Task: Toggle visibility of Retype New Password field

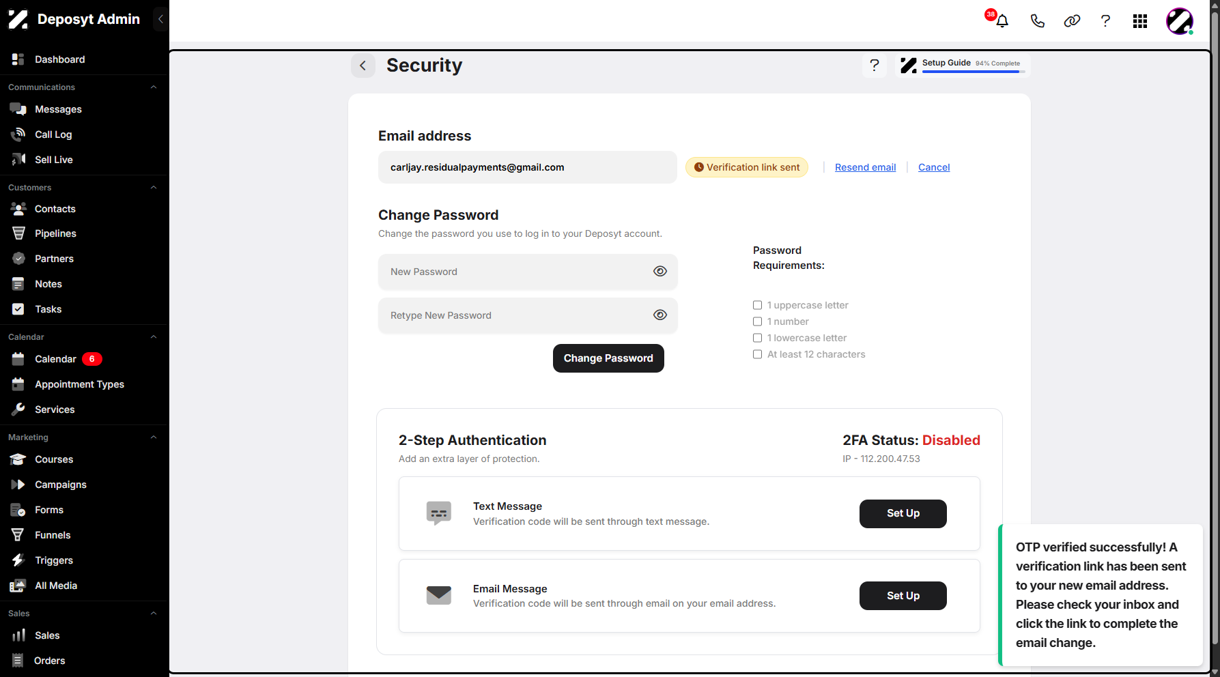Action: point(660,315)
